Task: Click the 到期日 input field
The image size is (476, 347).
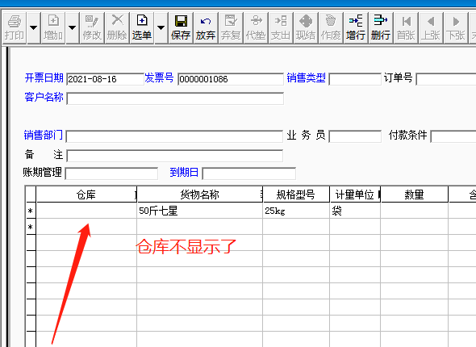Action: [248, 173]
